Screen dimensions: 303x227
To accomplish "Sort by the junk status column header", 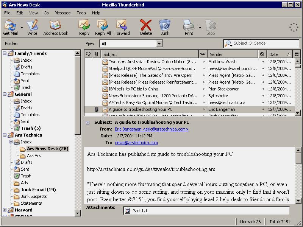I will click(x=262, y=54).
